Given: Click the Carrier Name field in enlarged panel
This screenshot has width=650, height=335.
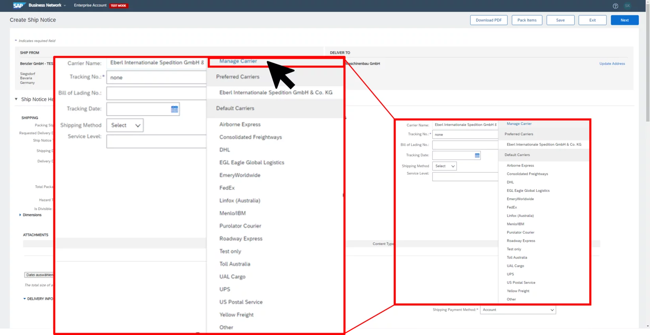Looking at the screenshot, I should [157, 63].
